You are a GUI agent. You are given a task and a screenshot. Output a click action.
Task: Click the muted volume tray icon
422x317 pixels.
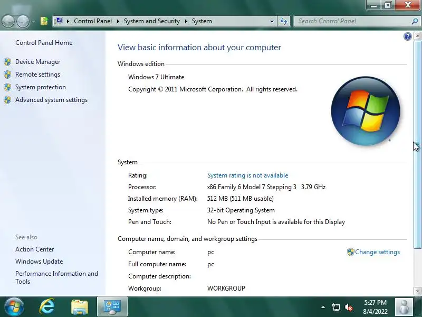[349, 307]
